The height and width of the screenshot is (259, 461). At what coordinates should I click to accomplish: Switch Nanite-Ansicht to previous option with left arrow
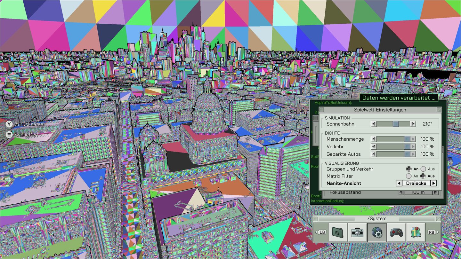click(x=399, y=183)
